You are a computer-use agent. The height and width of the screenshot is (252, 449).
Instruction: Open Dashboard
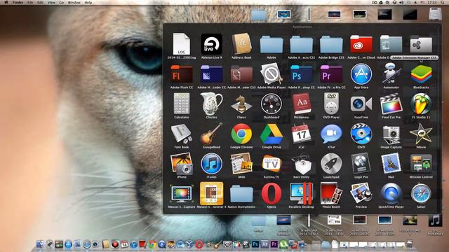coord(272,104)
